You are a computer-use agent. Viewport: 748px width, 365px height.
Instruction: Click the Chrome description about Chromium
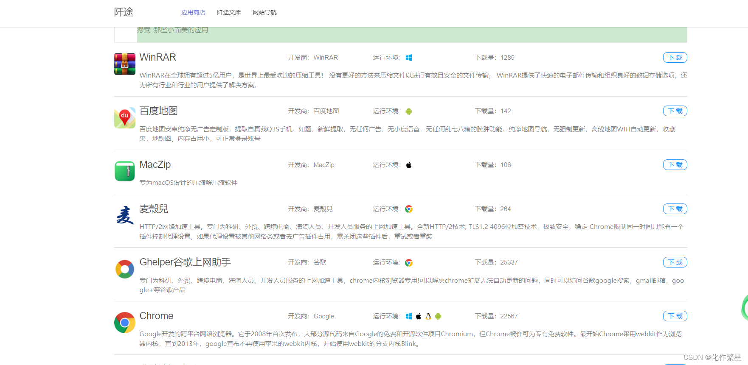411,339
